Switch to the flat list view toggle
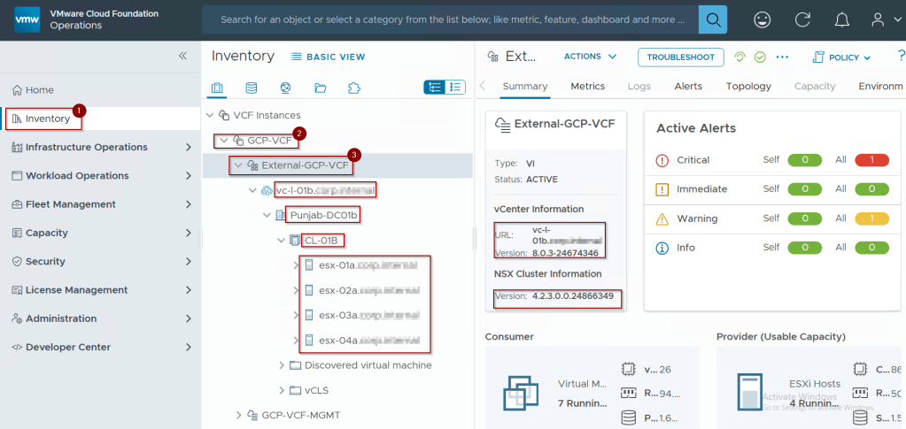This screenshot has width=906, height=429. pyautogui.click(x=454, y=88)
